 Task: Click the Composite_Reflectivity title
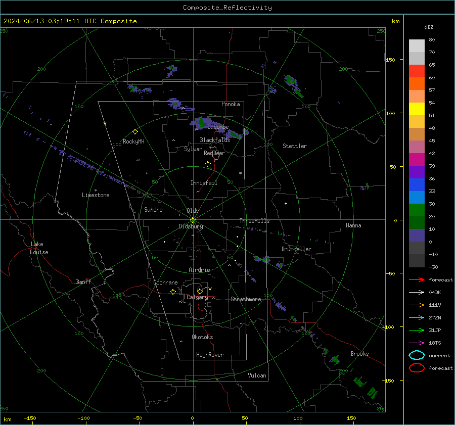pos(227,8)
